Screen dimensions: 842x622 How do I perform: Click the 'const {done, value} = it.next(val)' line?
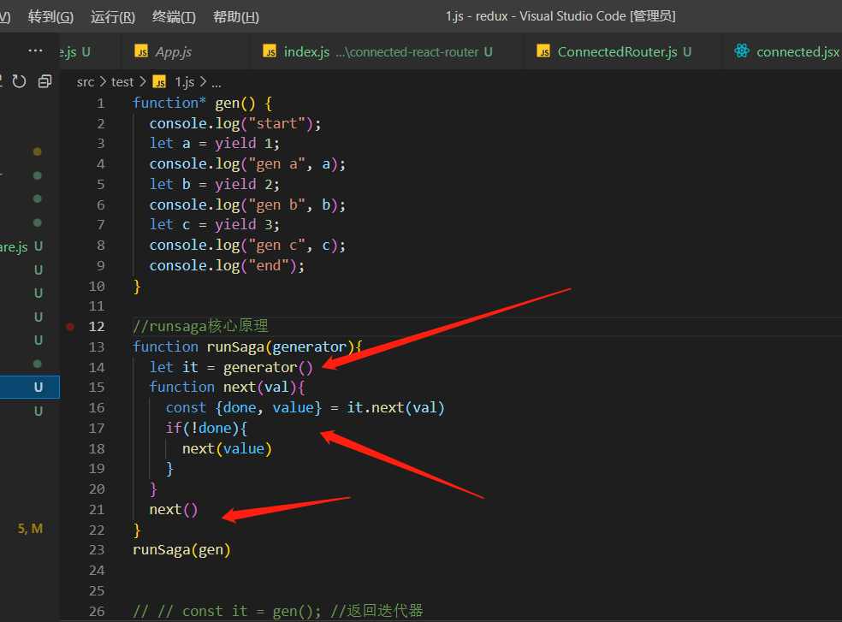click(x=305, y=408)
